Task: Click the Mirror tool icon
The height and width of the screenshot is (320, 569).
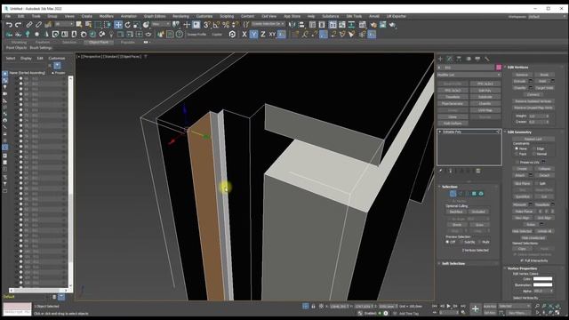Action: [292, 25]
